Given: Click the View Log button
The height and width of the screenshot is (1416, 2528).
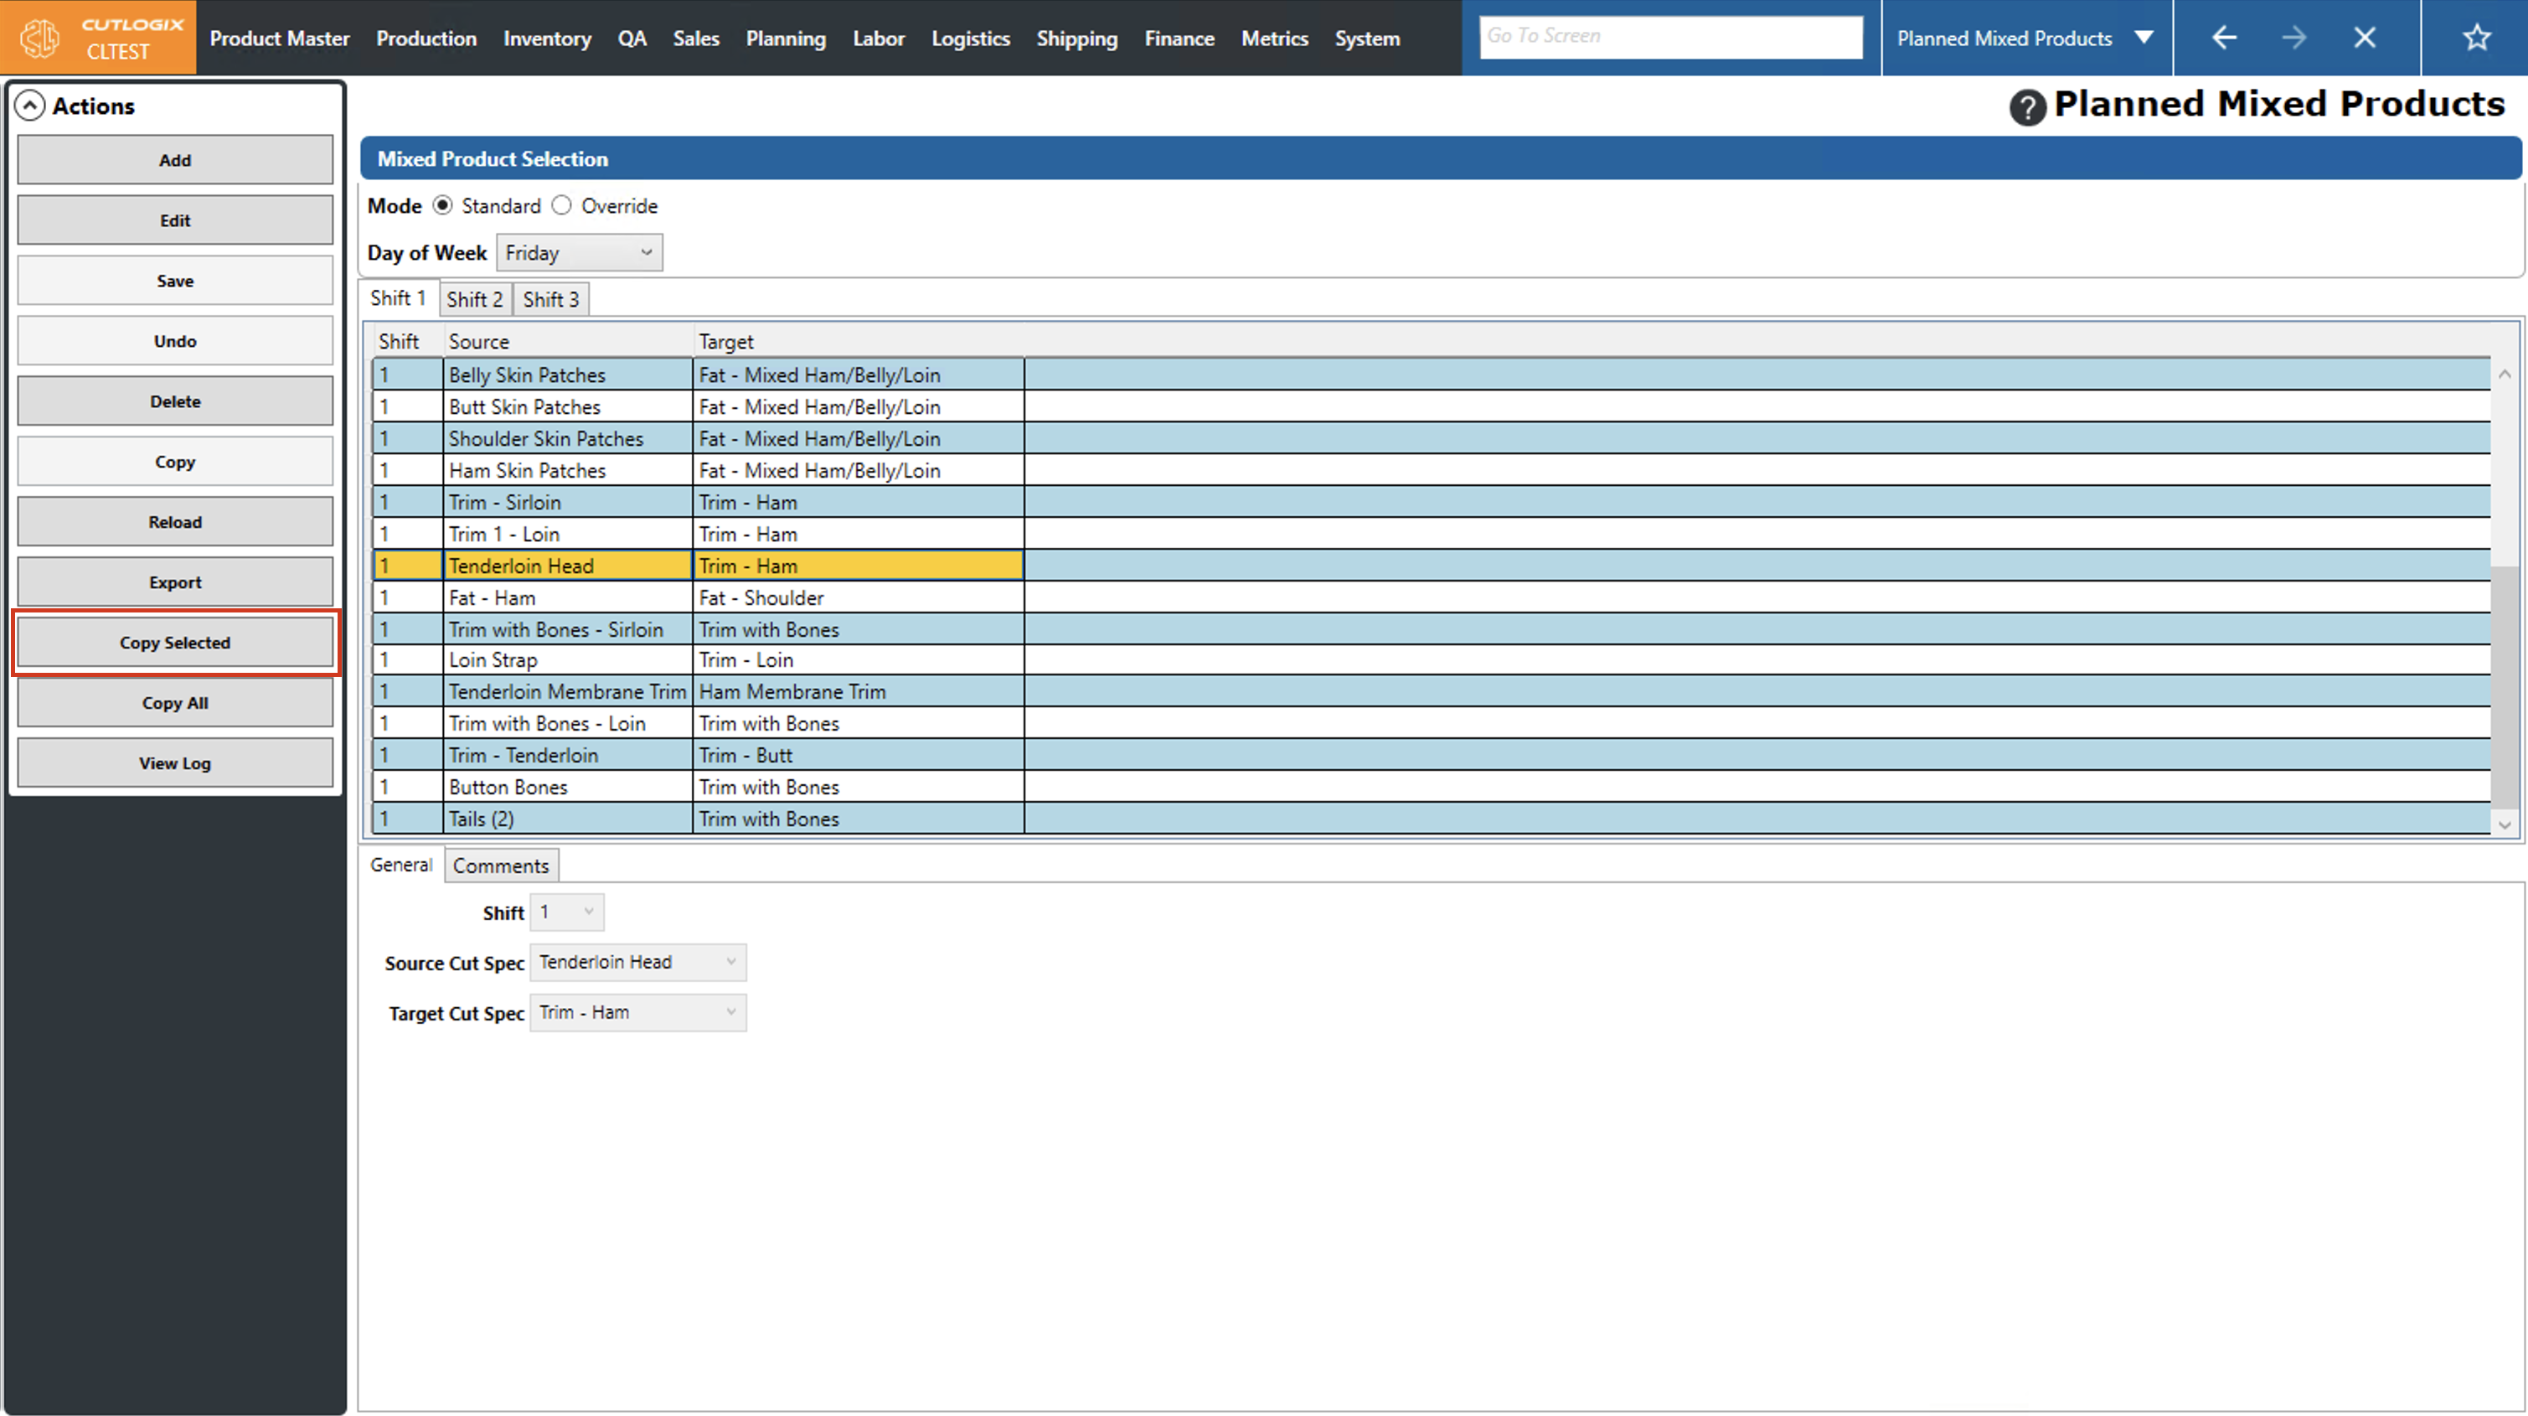Looking at the screenshot, I should tap(175, 763).
